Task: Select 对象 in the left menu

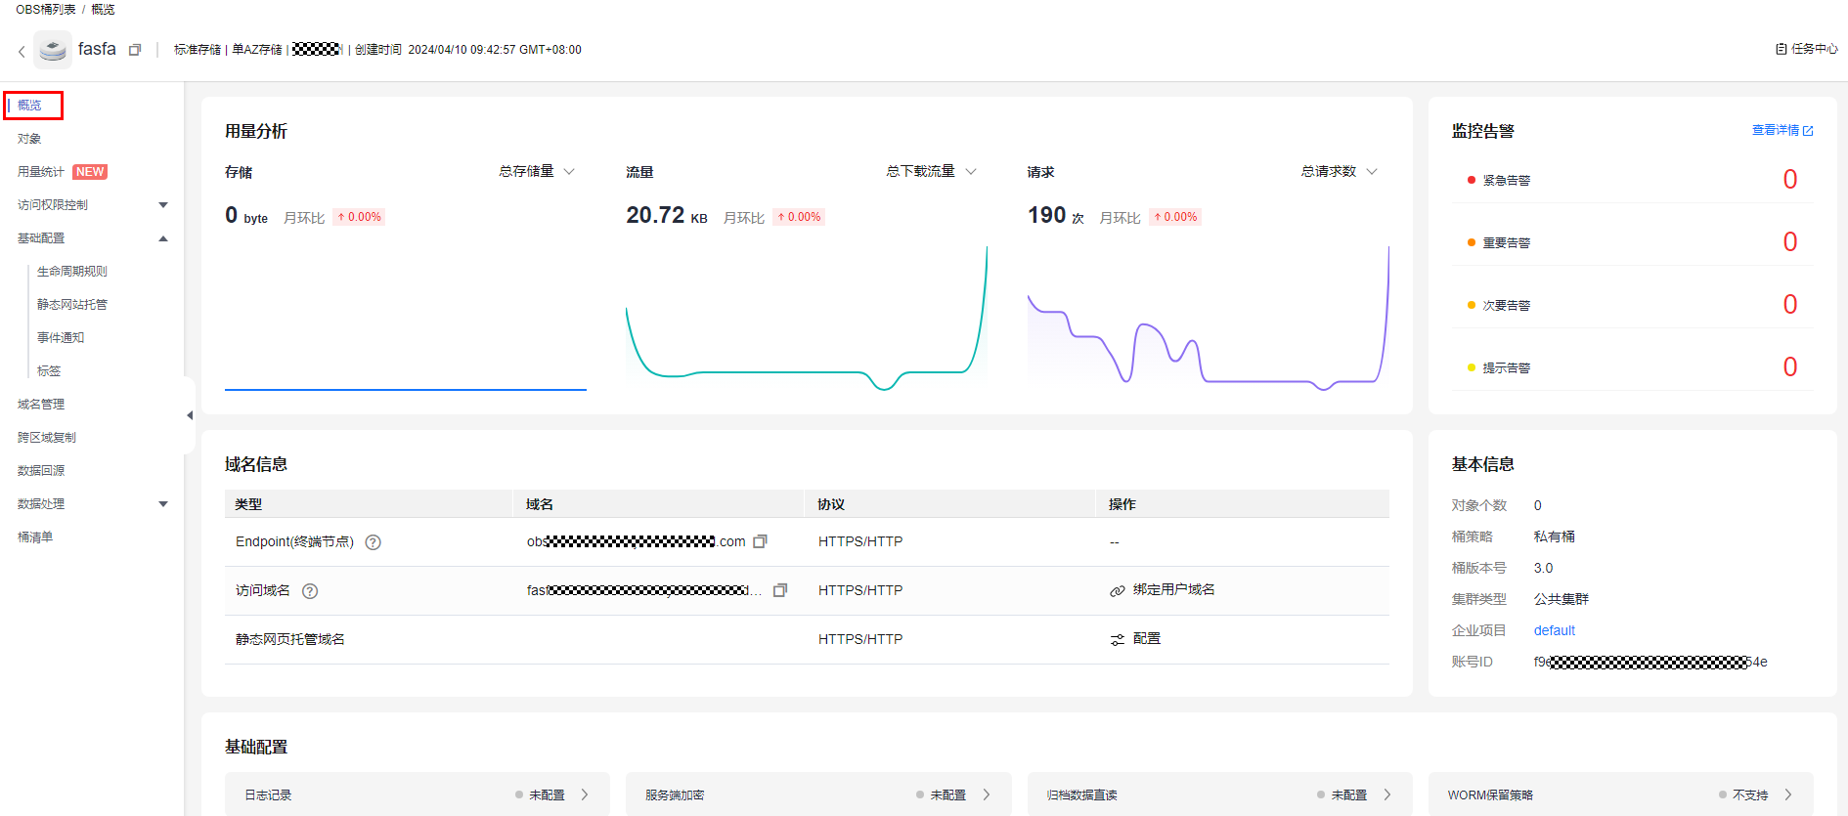Action: [29, 139]
